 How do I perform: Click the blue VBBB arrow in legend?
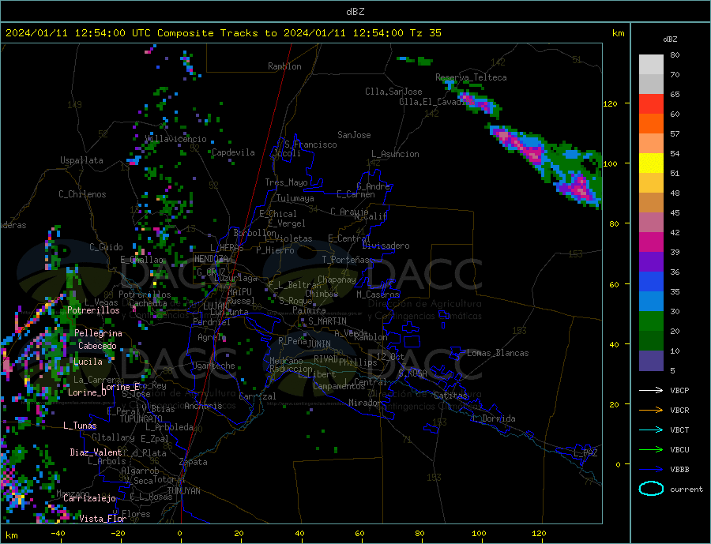[x=651, y=469]
